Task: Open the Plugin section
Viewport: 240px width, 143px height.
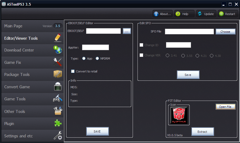Action: 33,124
